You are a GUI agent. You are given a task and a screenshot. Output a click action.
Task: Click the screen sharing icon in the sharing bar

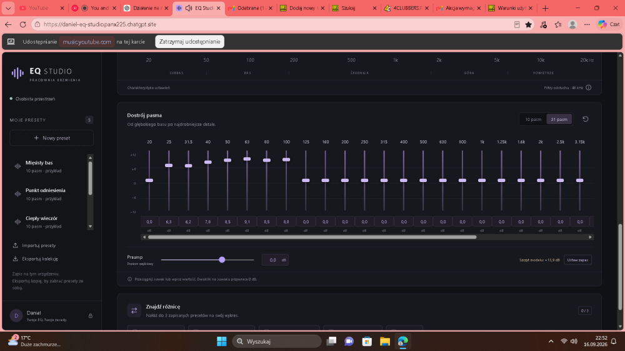[x=11, y=42]
